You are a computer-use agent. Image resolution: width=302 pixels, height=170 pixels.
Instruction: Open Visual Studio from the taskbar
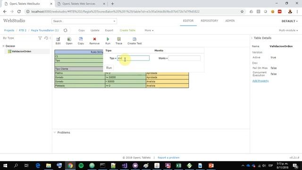coord(125,165)
